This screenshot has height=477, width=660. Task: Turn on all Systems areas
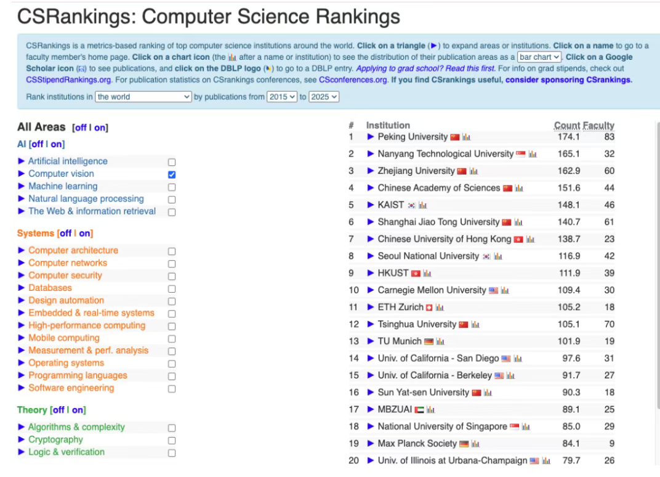pyautogui.click(x=86, y=234)
